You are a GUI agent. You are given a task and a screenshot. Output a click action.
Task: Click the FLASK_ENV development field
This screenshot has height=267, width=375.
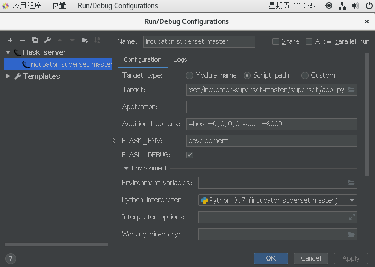coord(272,141)
